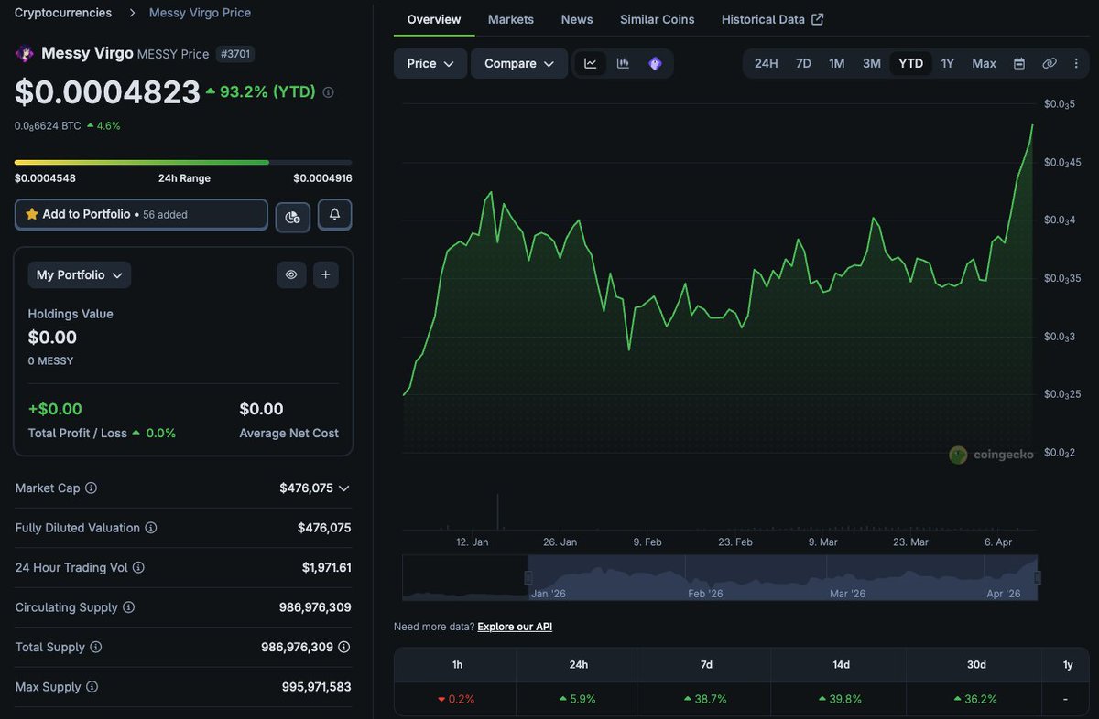Show Total Supply label info icon
Screen dimensions: 1099x719
pyautogui.click(x=96, y=647)
